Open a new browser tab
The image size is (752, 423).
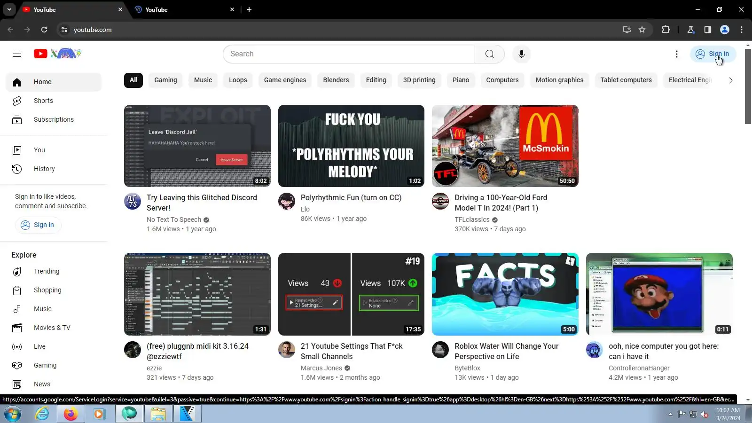[249, 9]
